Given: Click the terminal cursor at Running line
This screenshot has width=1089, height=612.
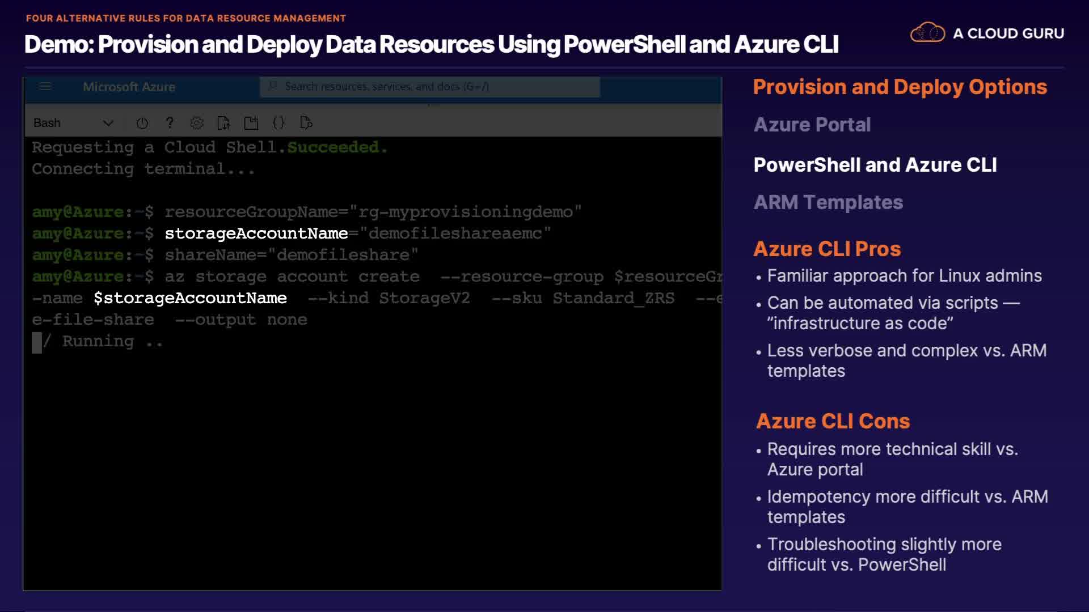Looking at the screenshot, I should point(37,342).
